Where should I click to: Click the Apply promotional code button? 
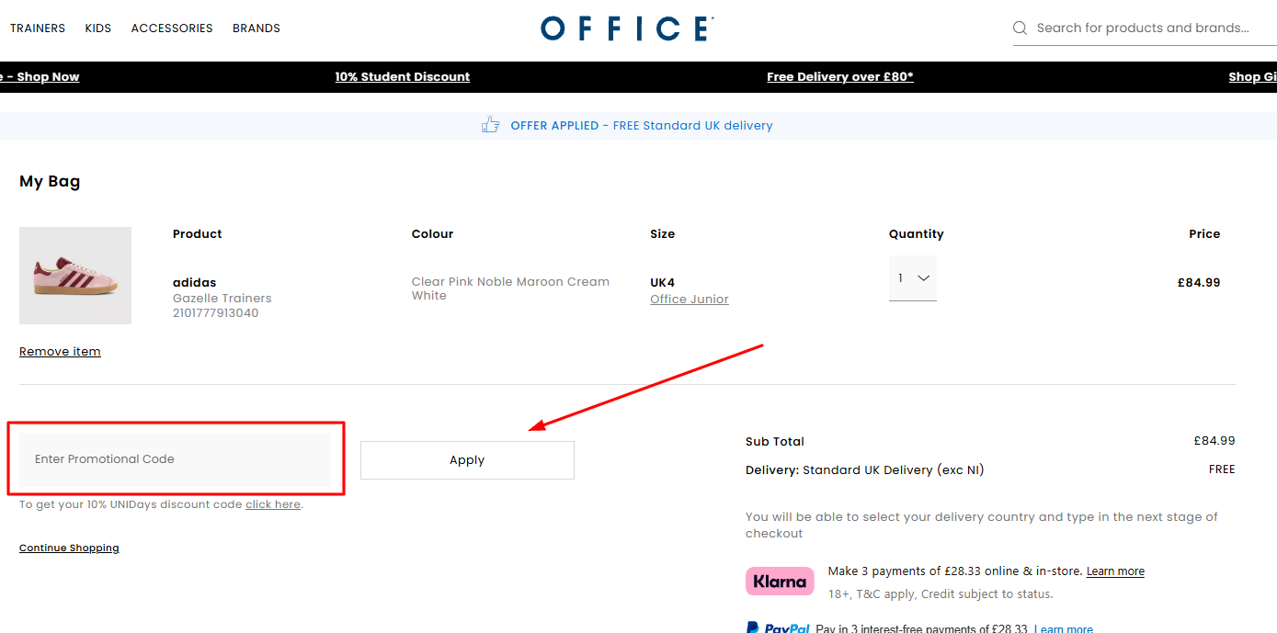466,459
